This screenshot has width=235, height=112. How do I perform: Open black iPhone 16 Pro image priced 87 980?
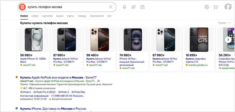pos(67,39)
